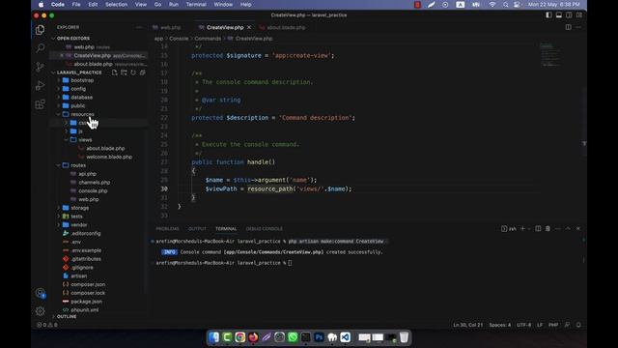The width and height of the screenshot is (618, 348).
Task: Switch to the DEBUG CONSOLE panel tab
Action: 264,229
